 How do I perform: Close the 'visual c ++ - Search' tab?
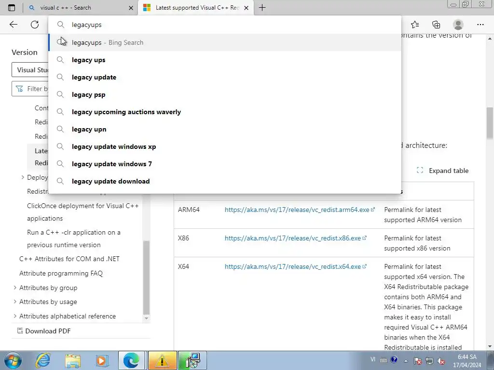pos(131,8)
